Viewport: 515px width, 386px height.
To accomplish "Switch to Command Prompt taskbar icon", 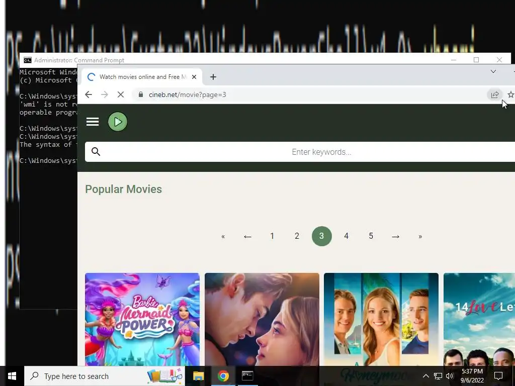I will pyautogui.click(x=247, y=376).
